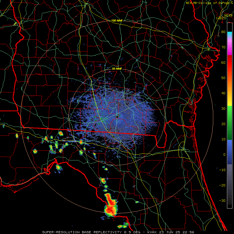This screenshot has height=234, width=234.
Task: Click the -20 value on dBZ scale
Action: click(x=222, y=185)
